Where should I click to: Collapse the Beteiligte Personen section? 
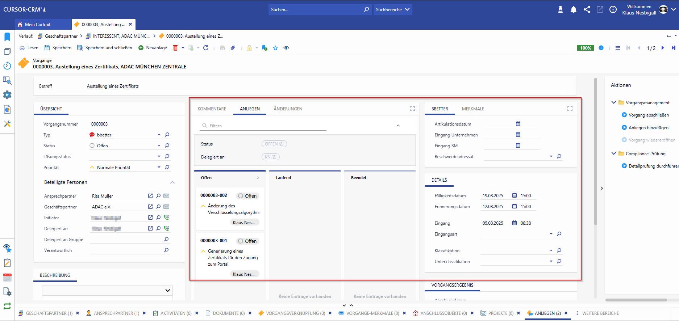172,182
